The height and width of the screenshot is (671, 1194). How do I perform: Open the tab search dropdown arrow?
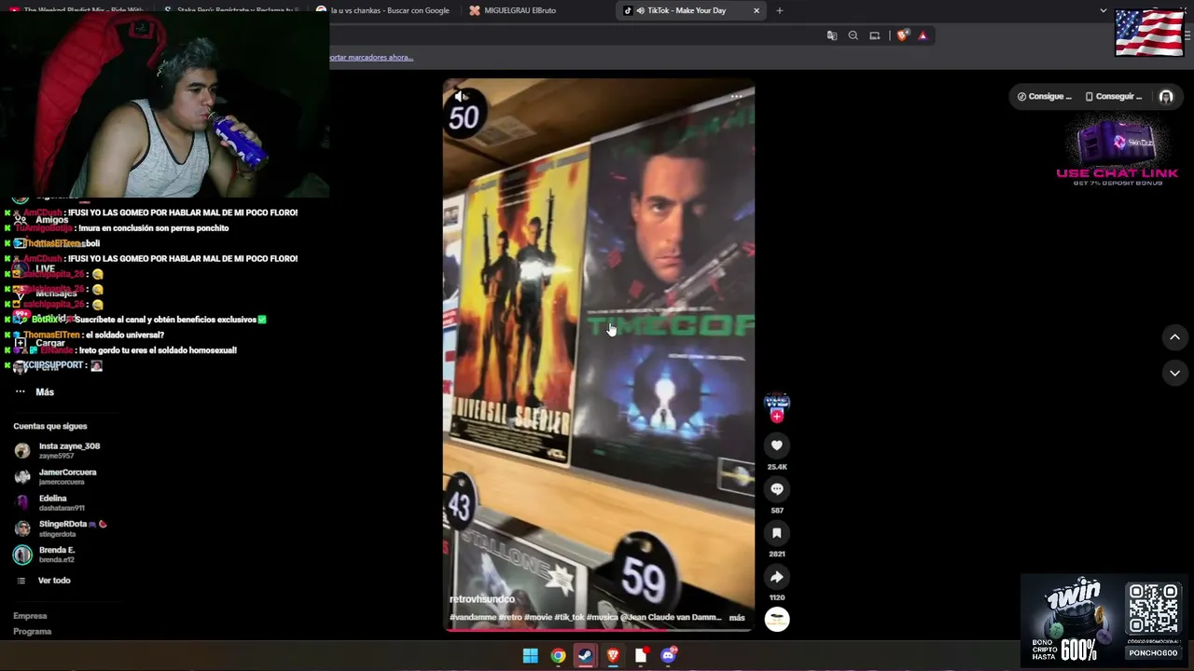(x=1103, y=10)
